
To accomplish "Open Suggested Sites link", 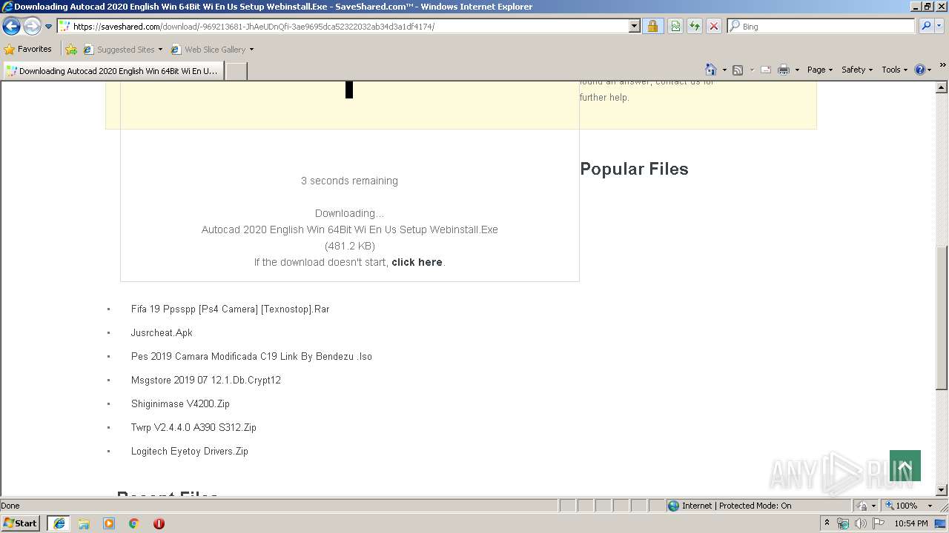I will pyautogui.click(x=122, y=50).
